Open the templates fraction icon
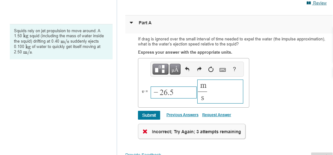The height and width of the screenshot is (155, 333). (160, 69)
